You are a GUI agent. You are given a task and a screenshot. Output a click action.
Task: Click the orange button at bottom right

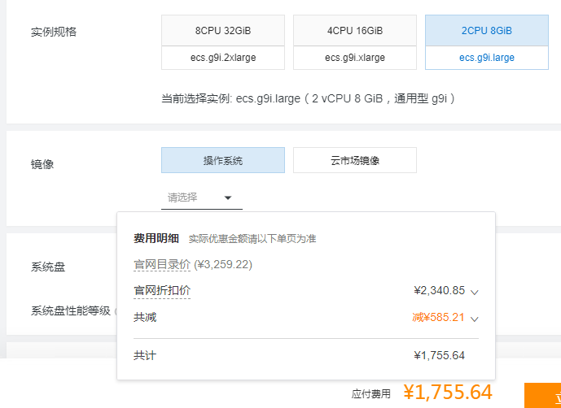pos(542,395)
